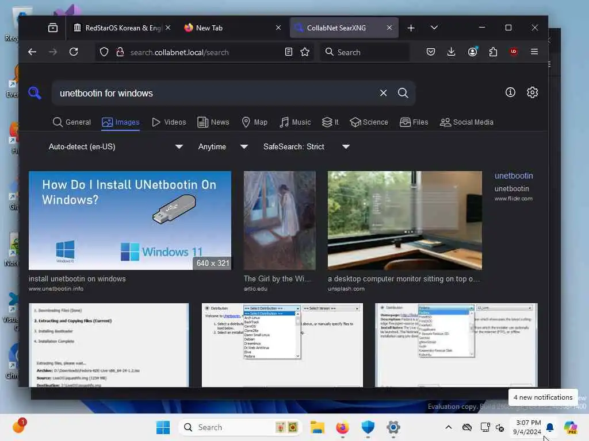Open the Firefox downloads panel
The image size is (589, 441).
point(451,52)
